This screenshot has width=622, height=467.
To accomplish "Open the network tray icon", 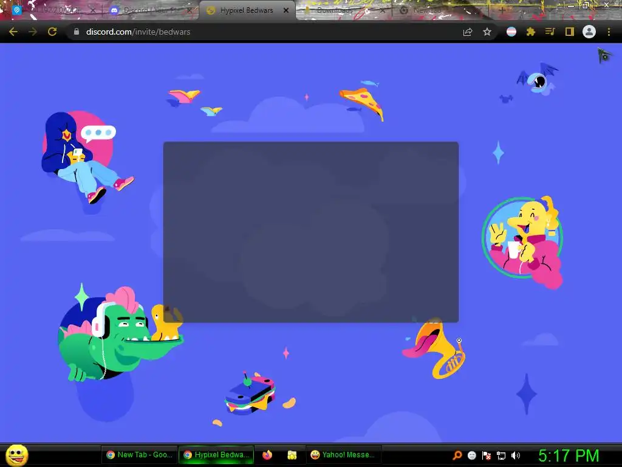I will (x=501, y=455).
